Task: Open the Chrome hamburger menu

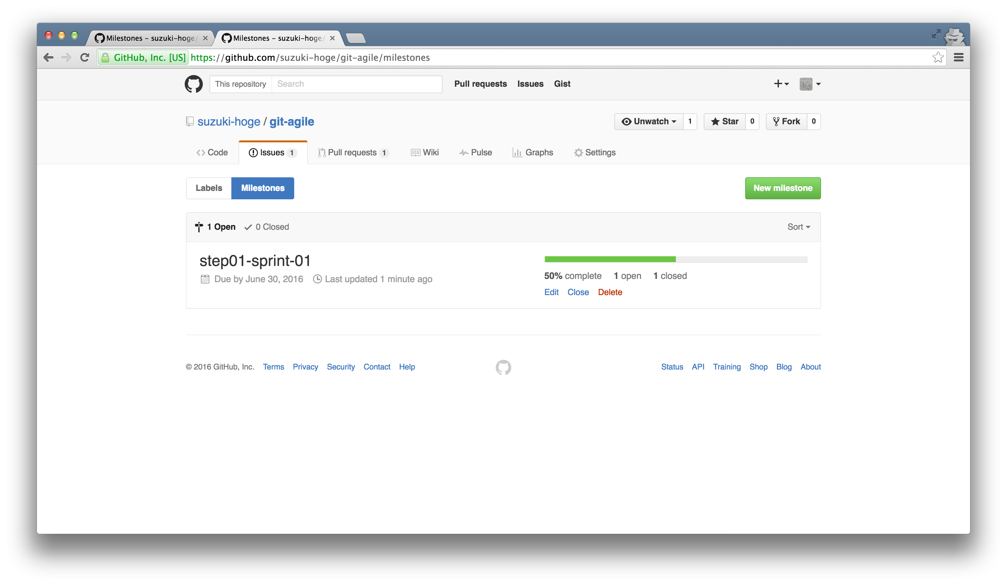Action: pos(958,58)
